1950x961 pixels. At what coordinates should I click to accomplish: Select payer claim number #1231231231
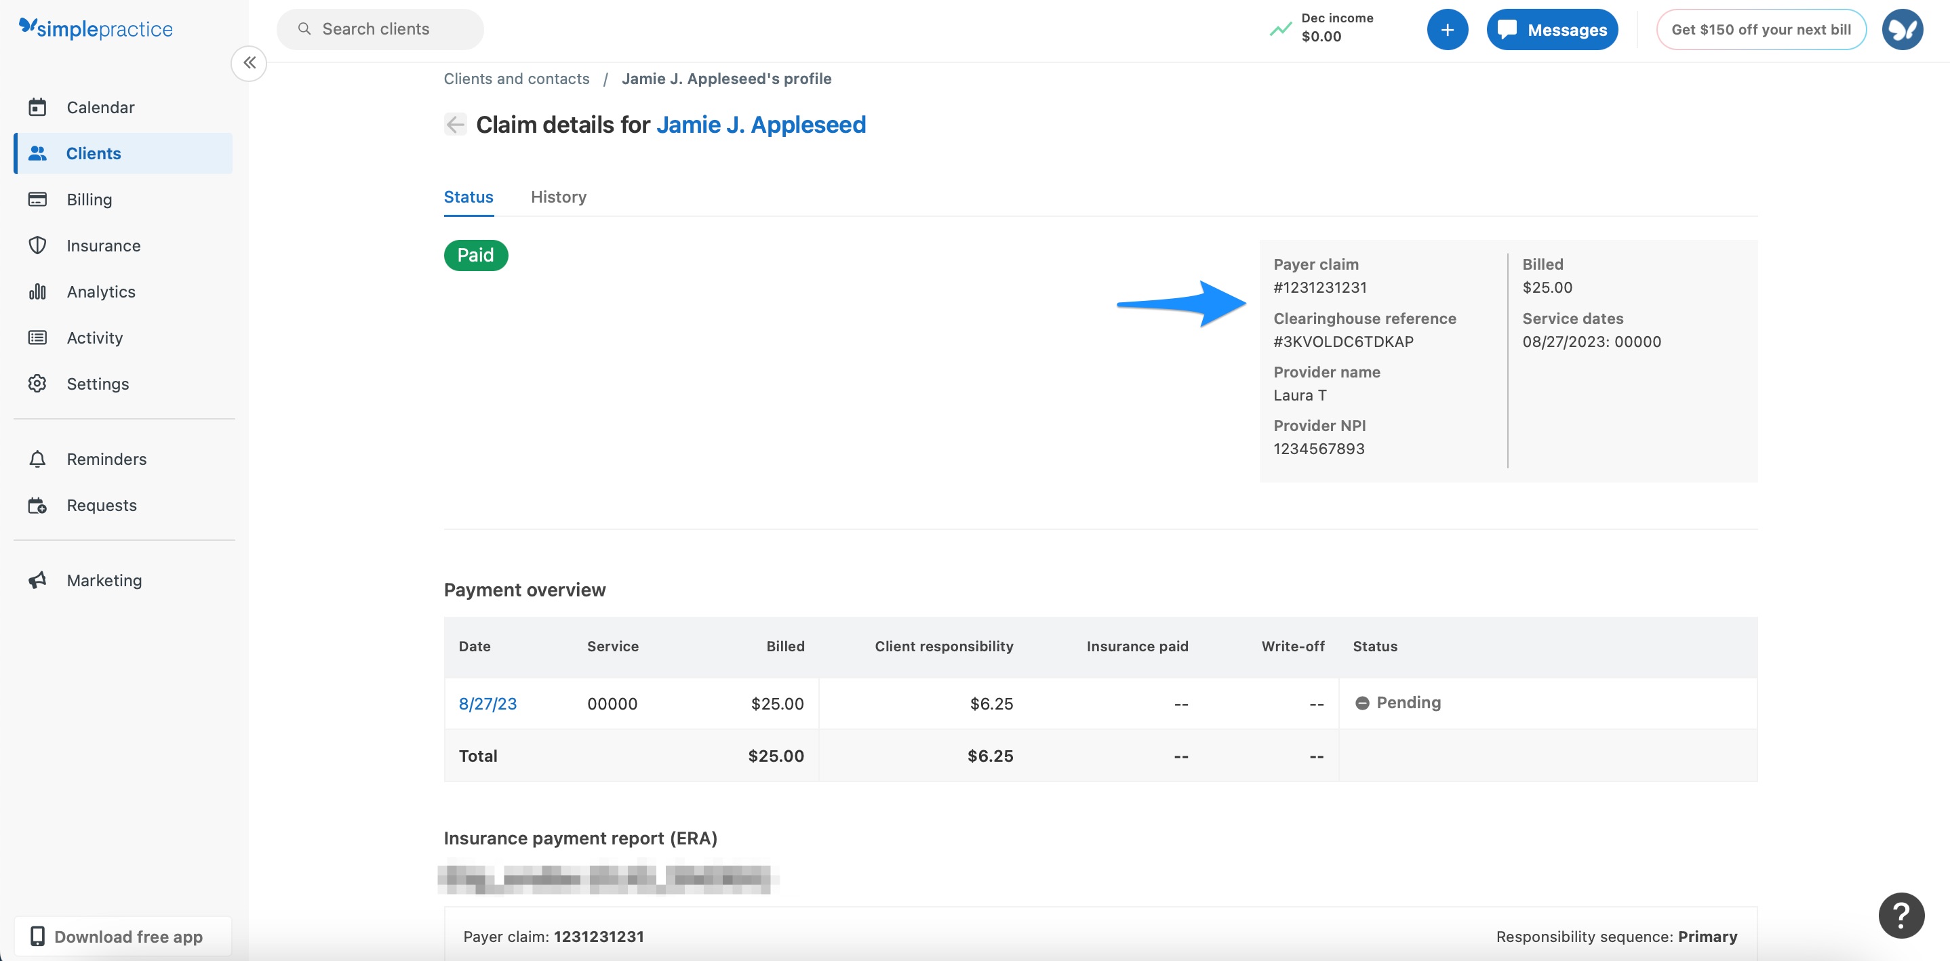click(x=1320, y=287)
